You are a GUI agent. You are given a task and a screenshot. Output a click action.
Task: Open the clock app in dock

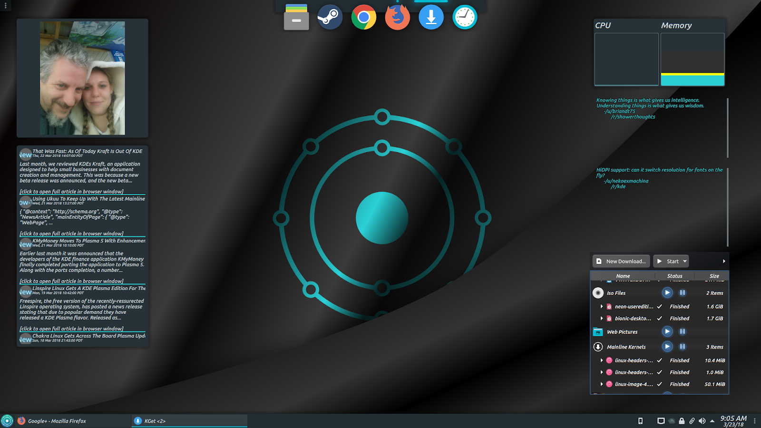tap(465, 18)
